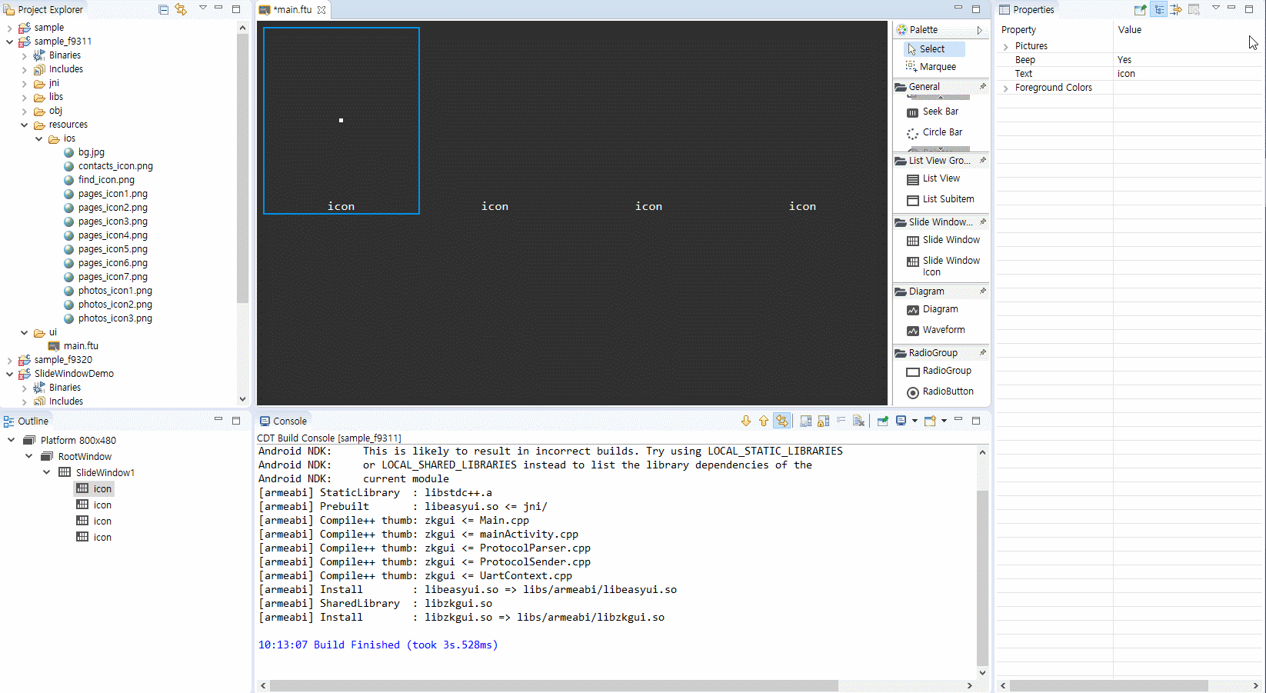Screen dimensions: 1266x693
Task: Choose the Select tool in Palette
Action: (x=934, y=48)
